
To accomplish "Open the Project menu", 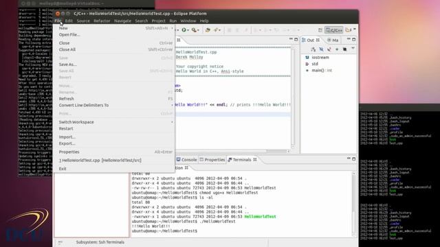I will 159,21.
